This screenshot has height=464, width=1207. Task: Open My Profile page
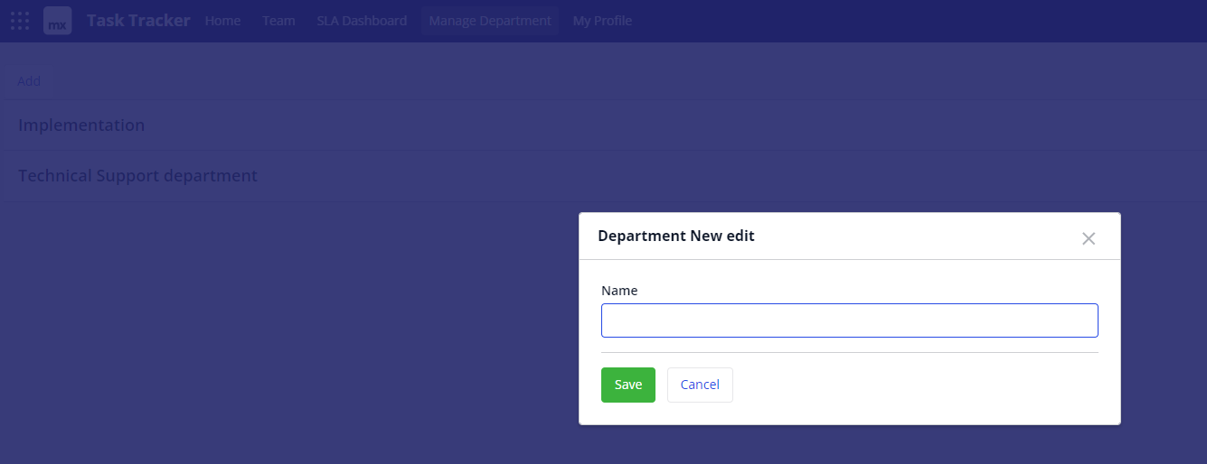tap(602, 21)
